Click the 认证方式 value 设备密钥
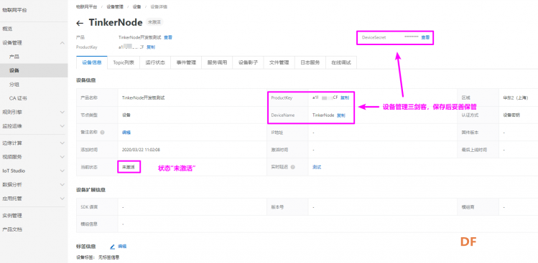Image resolution: width=538 pixels, height=263 pixels. tap(511, 115)
